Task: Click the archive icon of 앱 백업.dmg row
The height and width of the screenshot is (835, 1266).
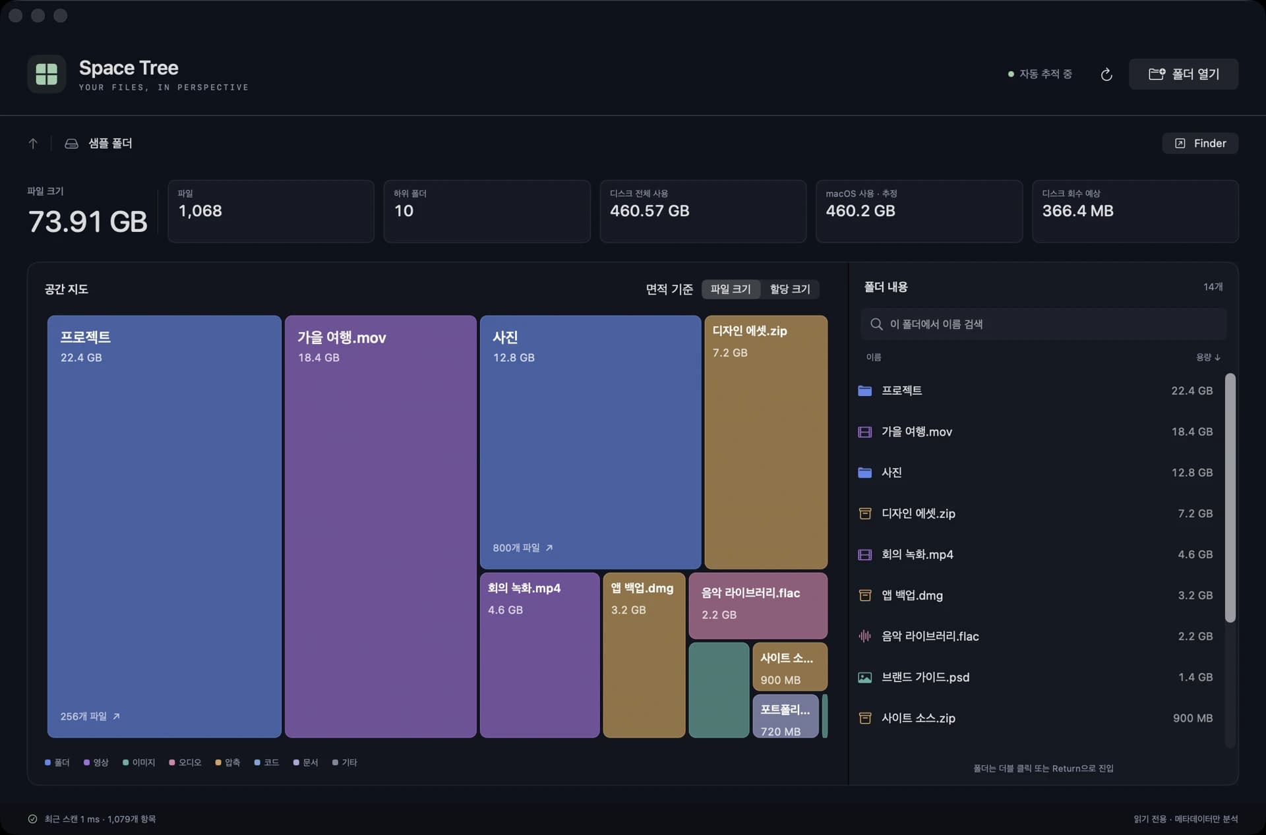Action: (864, 595)
